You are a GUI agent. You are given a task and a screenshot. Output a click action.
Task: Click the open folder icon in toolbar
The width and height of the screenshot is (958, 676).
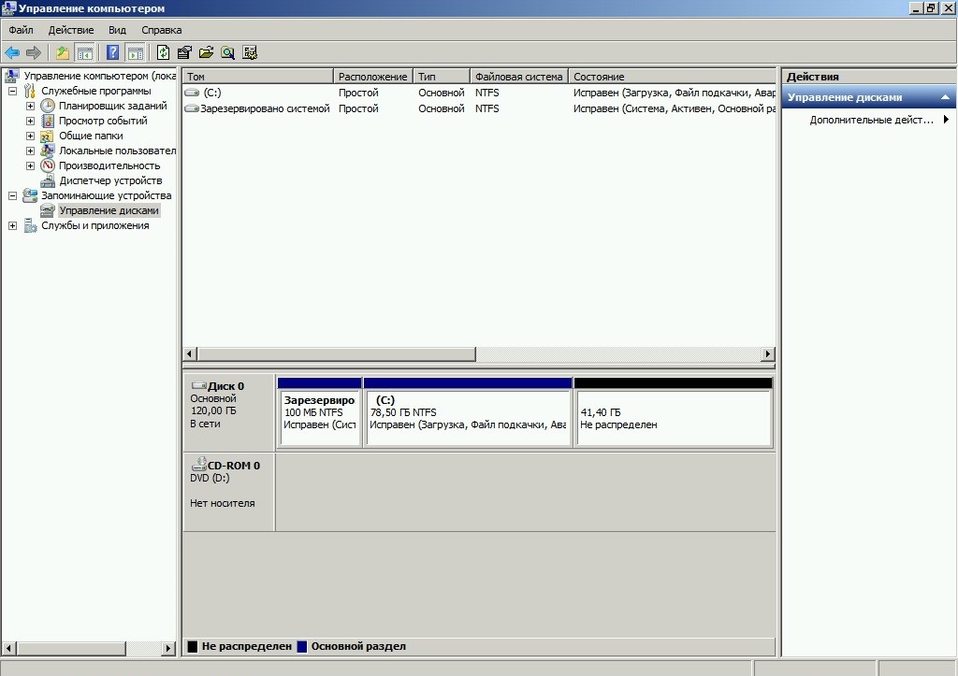206,52
